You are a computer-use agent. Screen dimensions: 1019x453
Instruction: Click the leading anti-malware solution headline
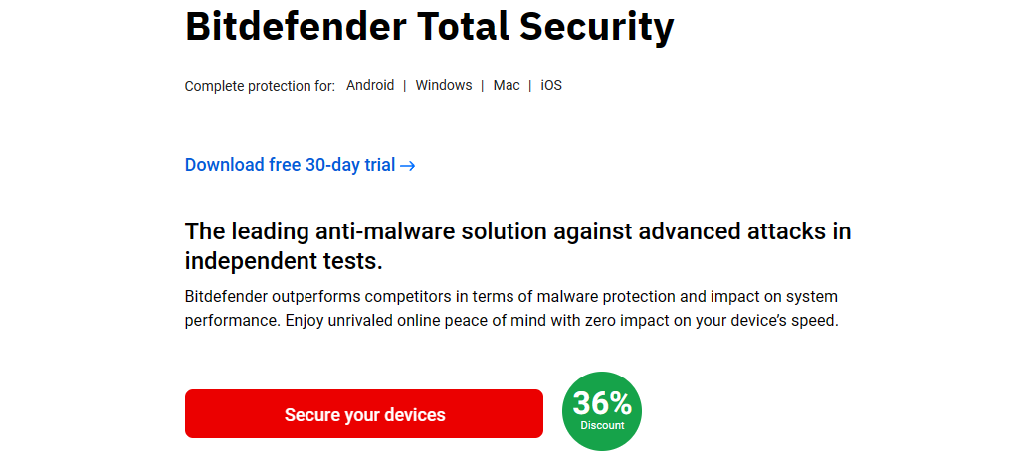(517, 231)
